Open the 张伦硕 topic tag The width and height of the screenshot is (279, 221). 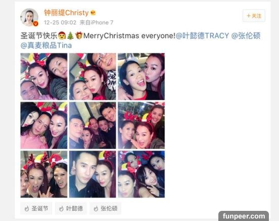click(105, 208)
